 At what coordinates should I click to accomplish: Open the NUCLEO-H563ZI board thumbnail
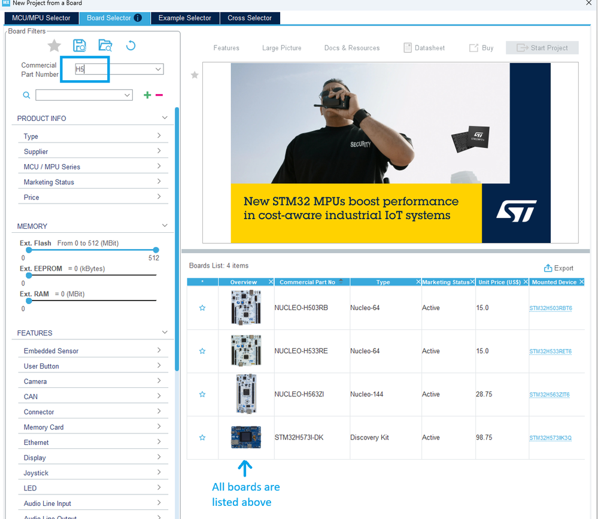click(x=246, y=394)
